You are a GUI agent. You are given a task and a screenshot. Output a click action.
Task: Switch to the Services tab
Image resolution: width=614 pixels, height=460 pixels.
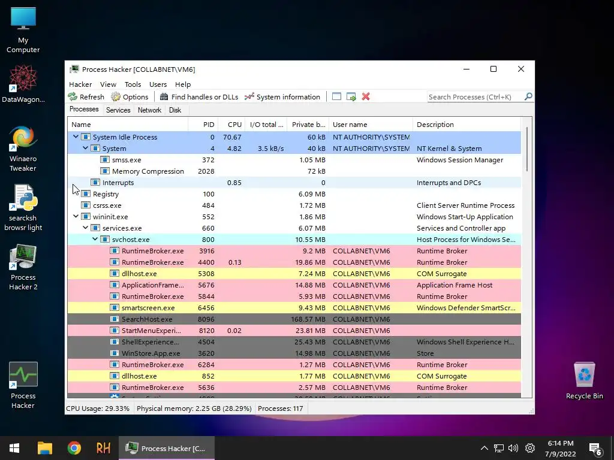point(118,110)
